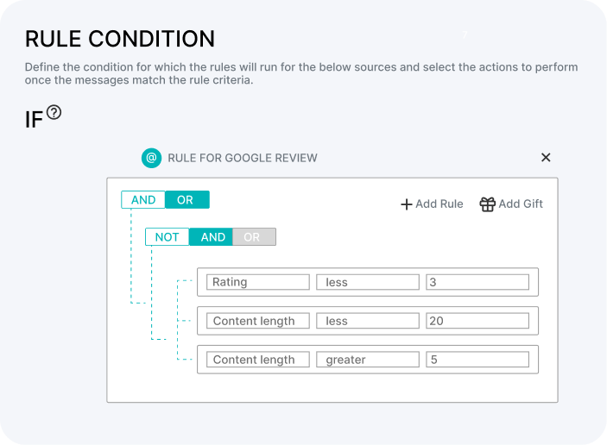This screenshot has width=607, height=445.
Task: Toggle the NOT operator in nested group
Action: 168,236
